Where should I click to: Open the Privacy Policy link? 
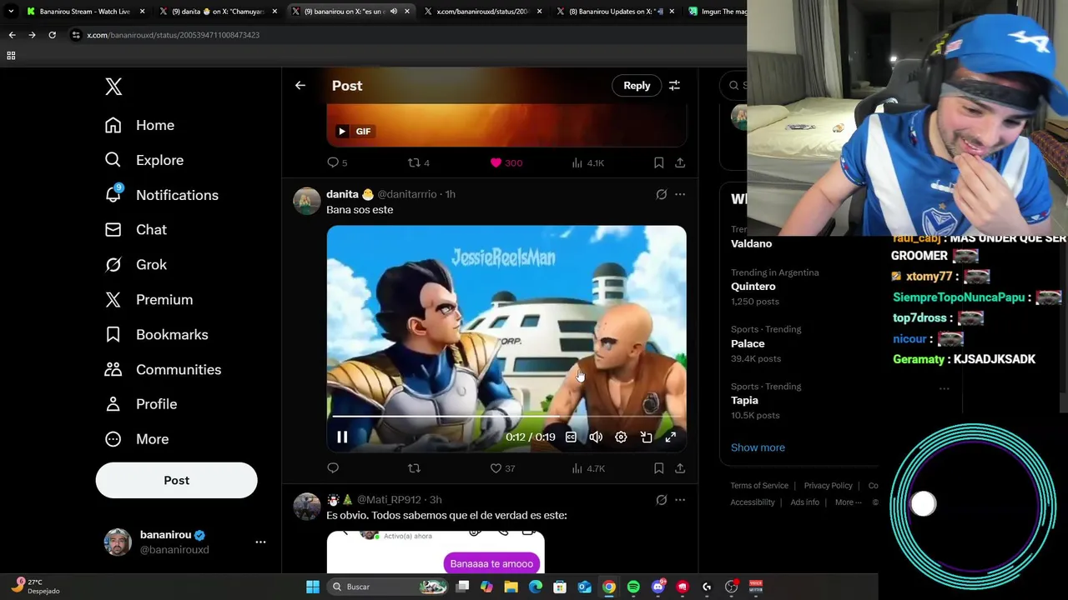pyautogui.click(x=828, y=486)
